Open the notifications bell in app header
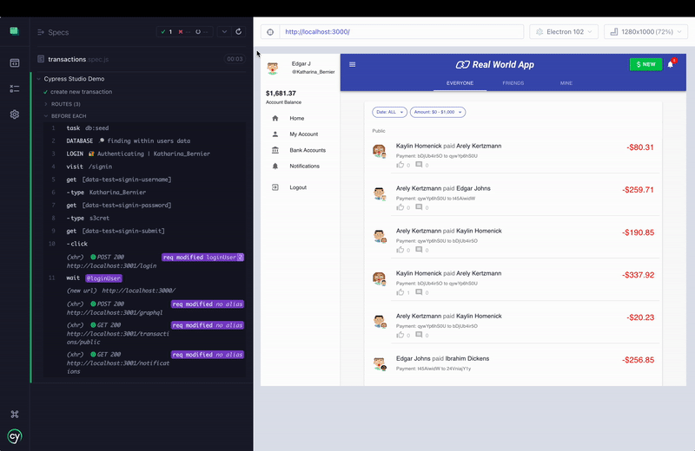The width and height of the screenshot is (695, 451). tap(671, 64)
